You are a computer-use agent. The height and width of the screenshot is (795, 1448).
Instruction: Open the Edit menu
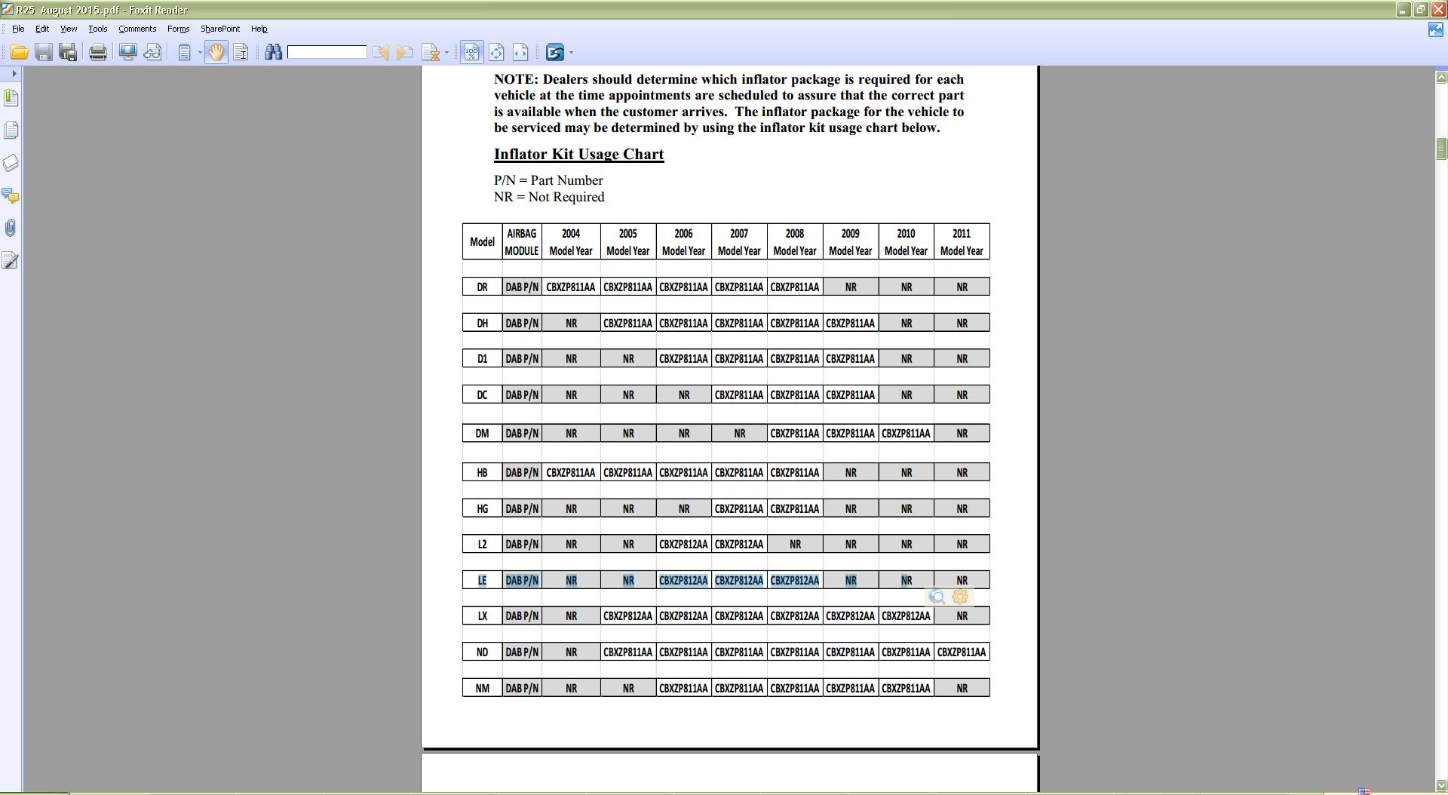point(42,29)
